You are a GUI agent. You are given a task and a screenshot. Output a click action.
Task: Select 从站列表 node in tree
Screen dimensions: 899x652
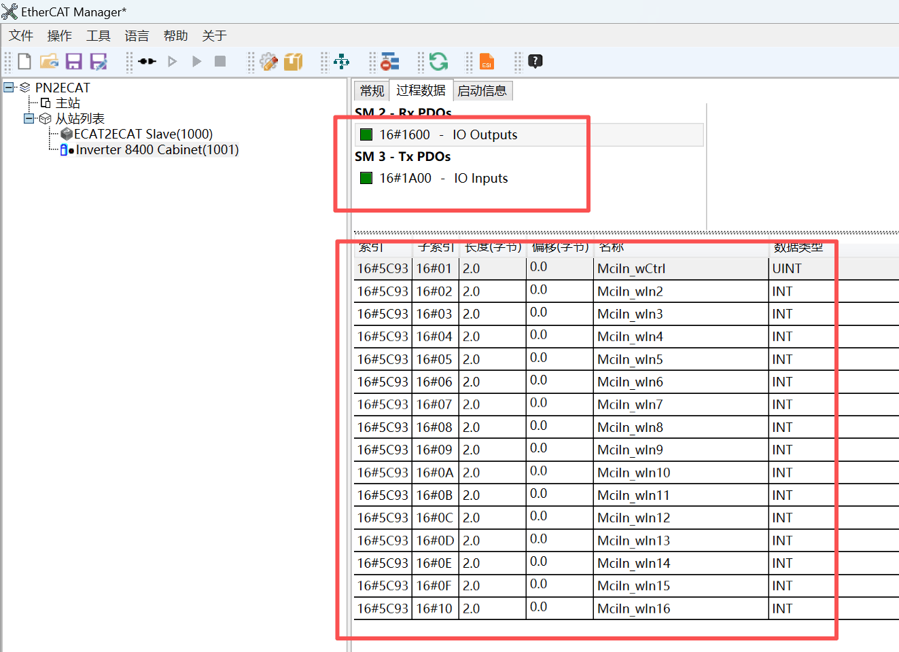[80, 119]
